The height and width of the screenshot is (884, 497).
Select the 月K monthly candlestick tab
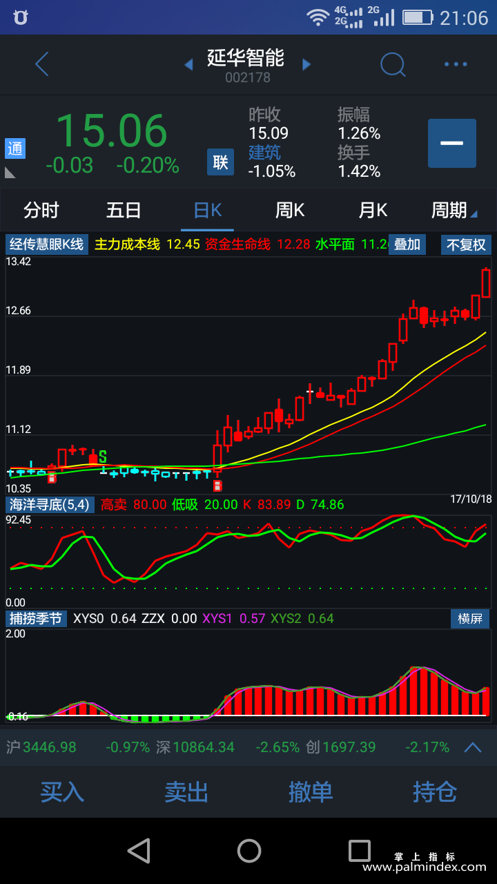[373, 210]
